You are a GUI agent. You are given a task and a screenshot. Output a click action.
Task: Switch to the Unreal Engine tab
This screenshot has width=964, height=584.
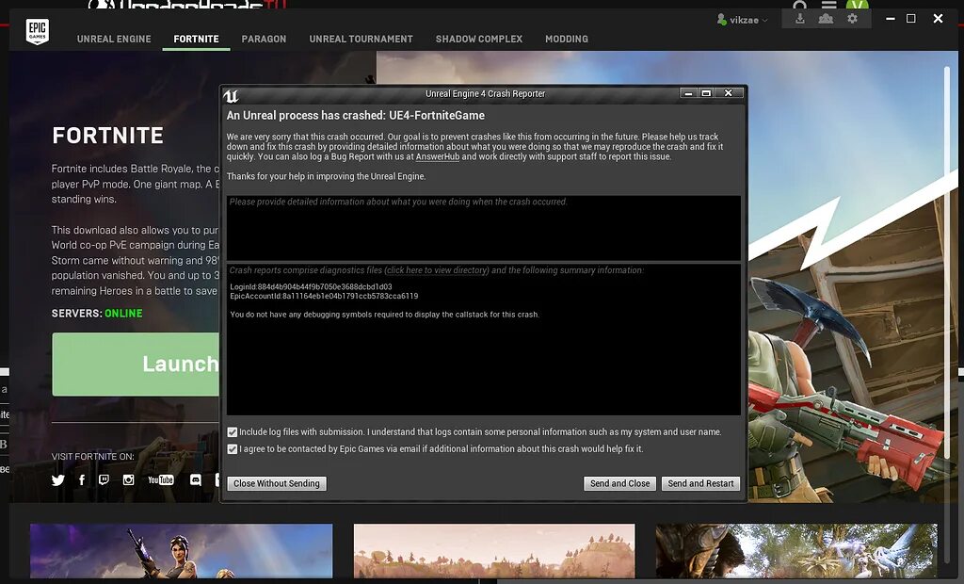click(114, 39)
